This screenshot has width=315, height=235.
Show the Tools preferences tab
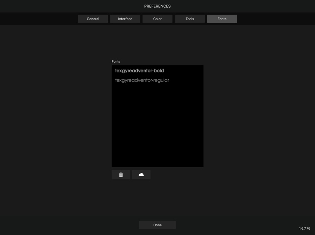pyautogui.click(x=189, y=19)
